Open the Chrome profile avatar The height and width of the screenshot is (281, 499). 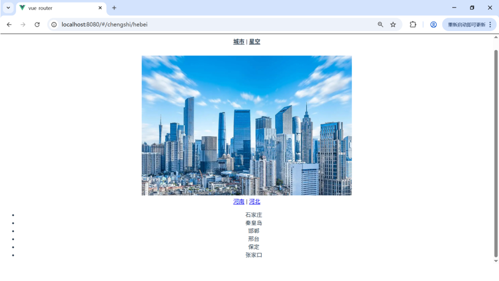pos(433,25)
